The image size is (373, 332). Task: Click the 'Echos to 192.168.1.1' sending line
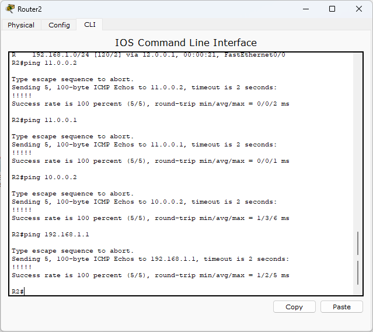[x=151, y=259]
